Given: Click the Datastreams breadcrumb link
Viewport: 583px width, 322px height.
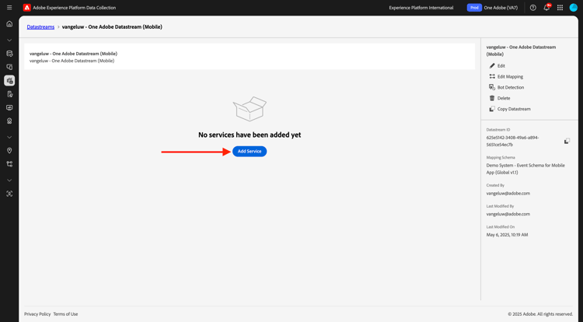Looking at the screenshot, I should (40, 26).
